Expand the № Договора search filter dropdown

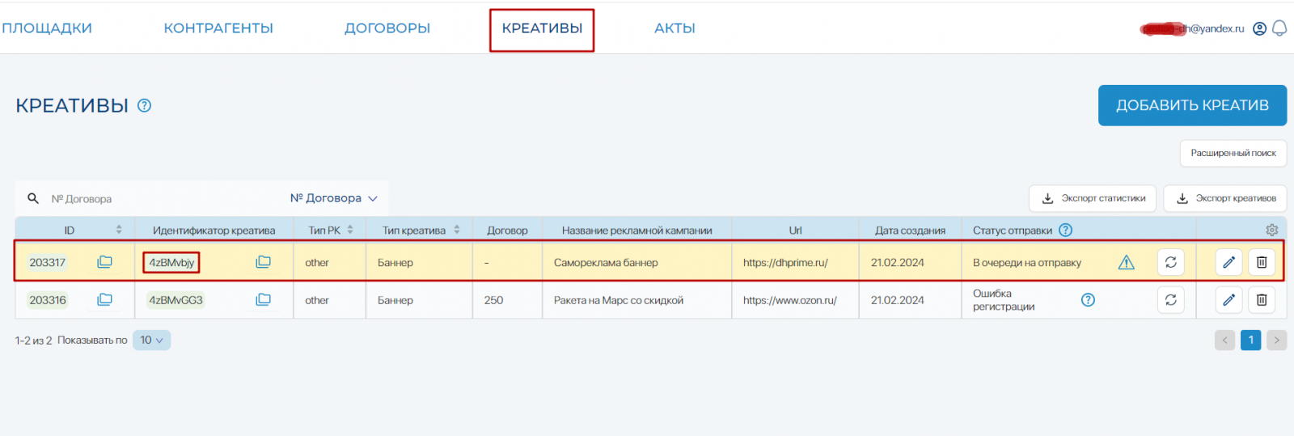334,198
